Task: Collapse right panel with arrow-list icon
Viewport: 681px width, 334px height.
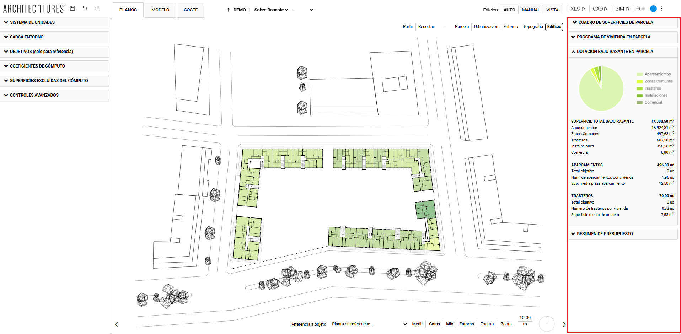Action: coord(640,9)
